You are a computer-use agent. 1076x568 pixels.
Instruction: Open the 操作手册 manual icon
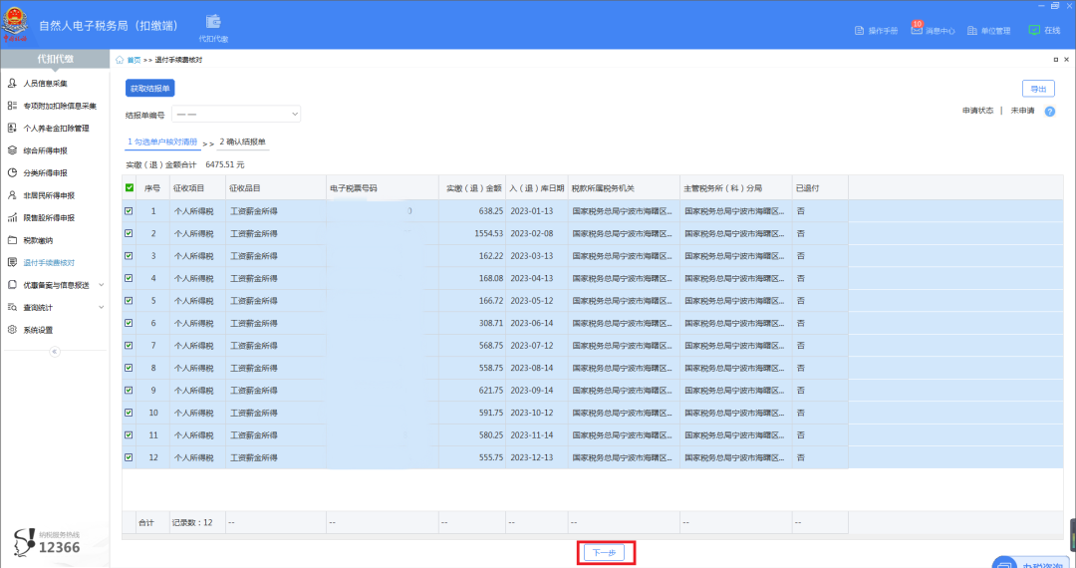[x=859, y=31]
